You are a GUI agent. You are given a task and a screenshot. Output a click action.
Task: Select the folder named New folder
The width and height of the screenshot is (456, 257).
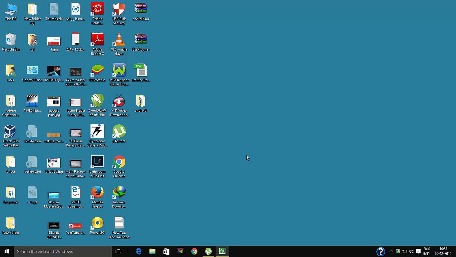(x=11, y=226)
